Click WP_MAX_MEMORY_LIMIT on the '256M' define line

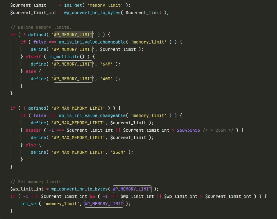(78, 152)
